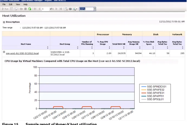Select the 2.09 CPU usage value
The height and width of the screenshot is (125, 187).
(x=109, y=53)
